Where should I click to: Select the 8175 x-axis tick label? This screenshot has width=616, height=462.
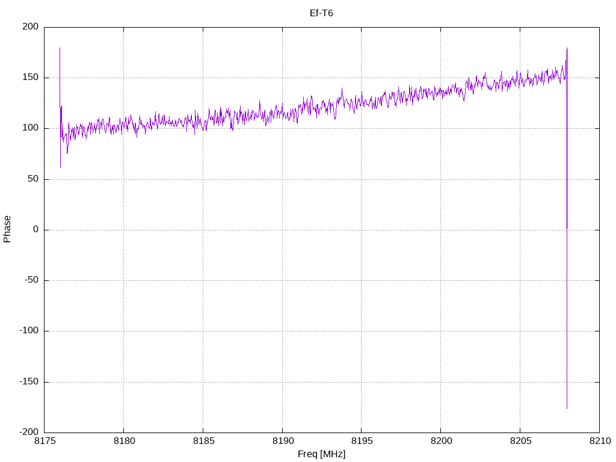click(45, 441)
